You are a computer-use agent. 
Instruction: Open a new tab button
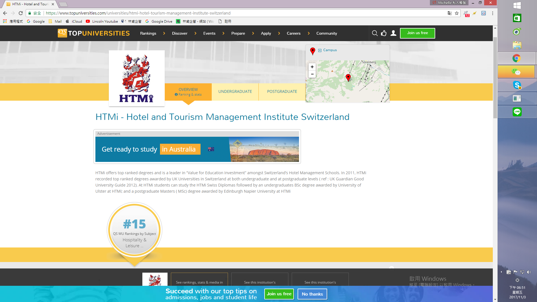tap(63, 4)
